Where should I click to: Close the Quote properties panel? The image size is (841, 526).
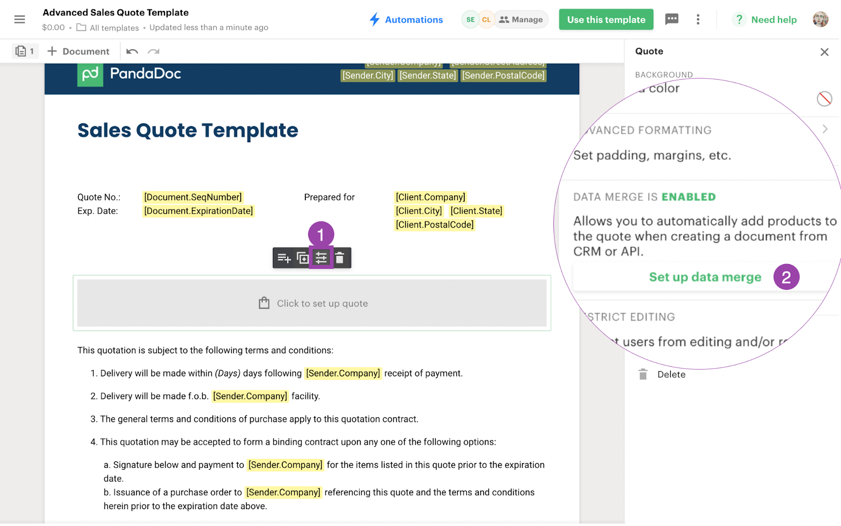[x=824, y=52]
